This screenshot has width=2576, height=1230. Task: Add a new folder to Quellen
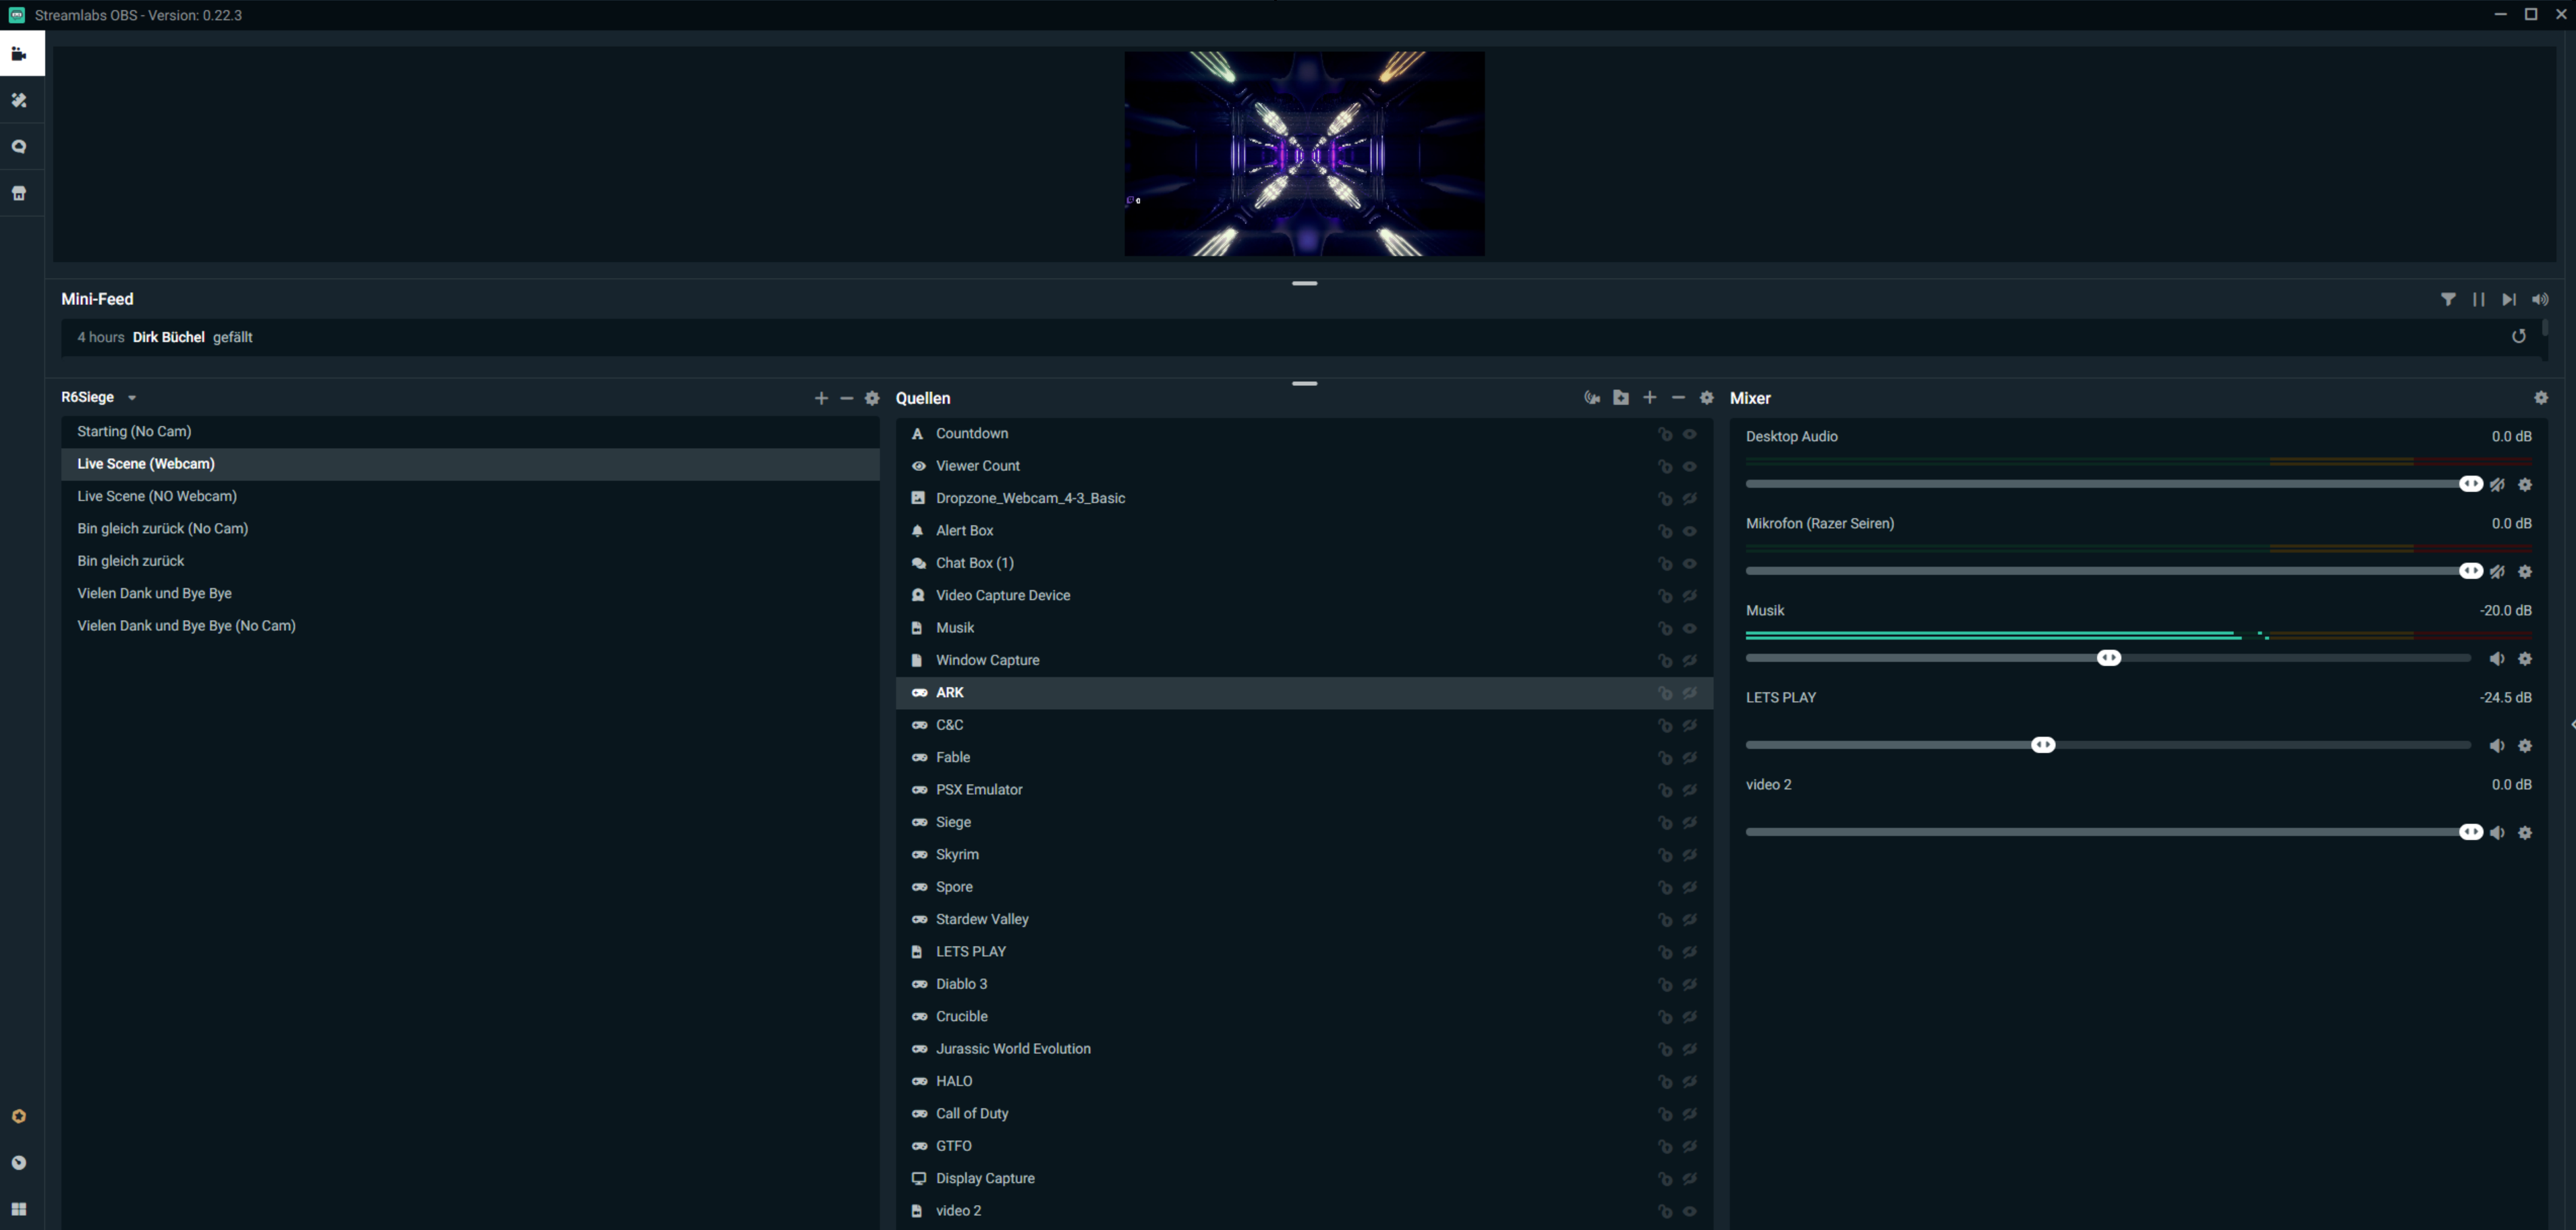[x=1620, y=398]
